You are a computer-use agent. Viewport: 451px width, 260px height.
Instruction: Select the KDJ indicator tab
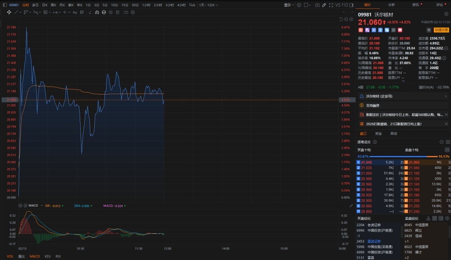(48, 256)
